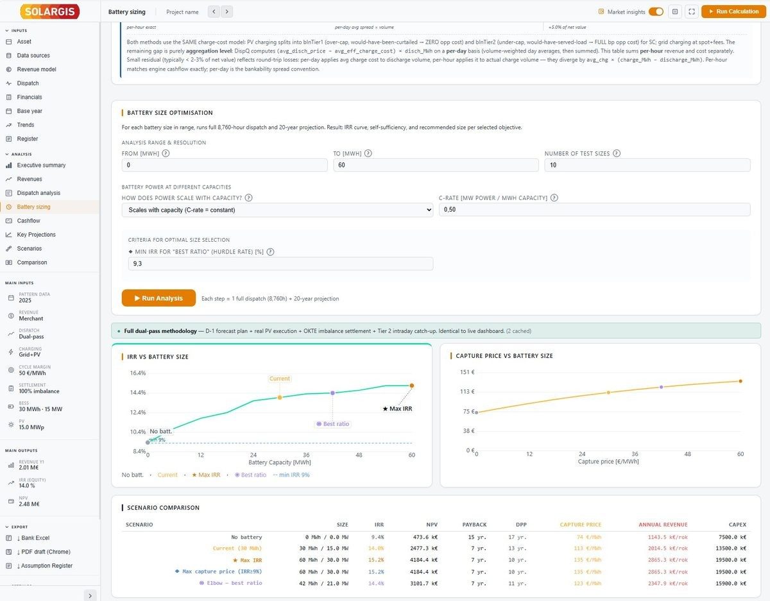Click the Number of test sizes field

(647, 165)
